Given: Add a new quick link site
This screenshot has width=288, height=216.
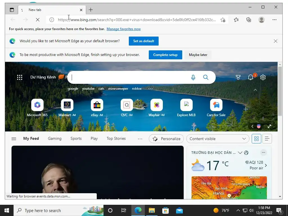Looking at the screenshot, I should pyautogui.click(x=246, y=109).
